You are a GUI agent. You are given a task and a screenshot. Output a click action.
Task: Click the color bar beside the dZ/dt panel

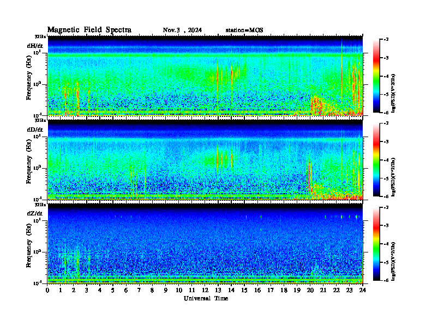(376, 244)
